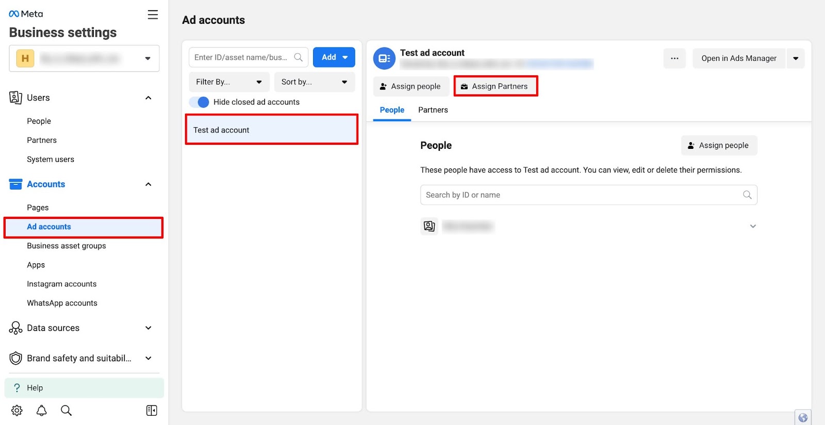Click the person icon in people list row
This screenshot has width=825, height=425.
(x=429, y=226)
